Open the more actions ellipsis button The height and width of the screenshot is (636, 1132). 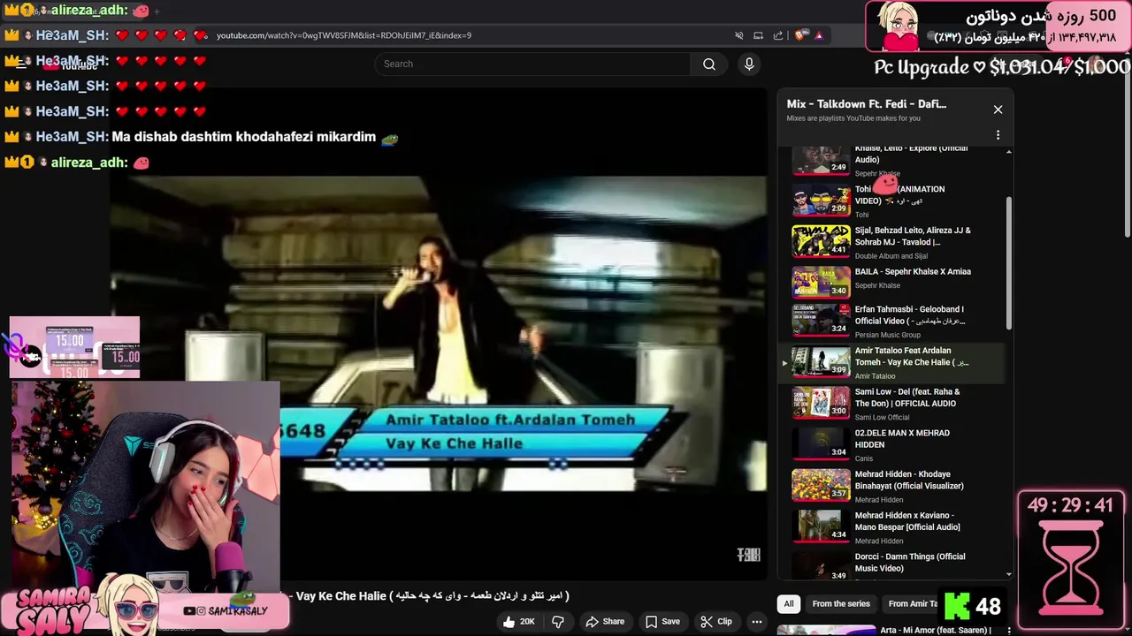756,622
